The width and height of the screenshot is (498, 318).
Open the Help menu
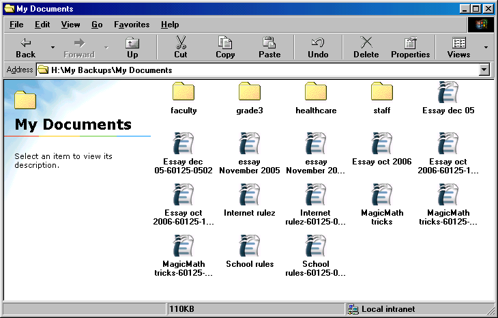coord(170,25)
